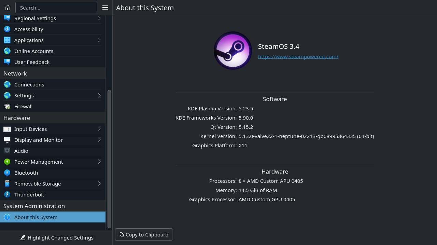Select the About this System entry
The width and height of the screenshot is (437, 245).
coord(53,217)
